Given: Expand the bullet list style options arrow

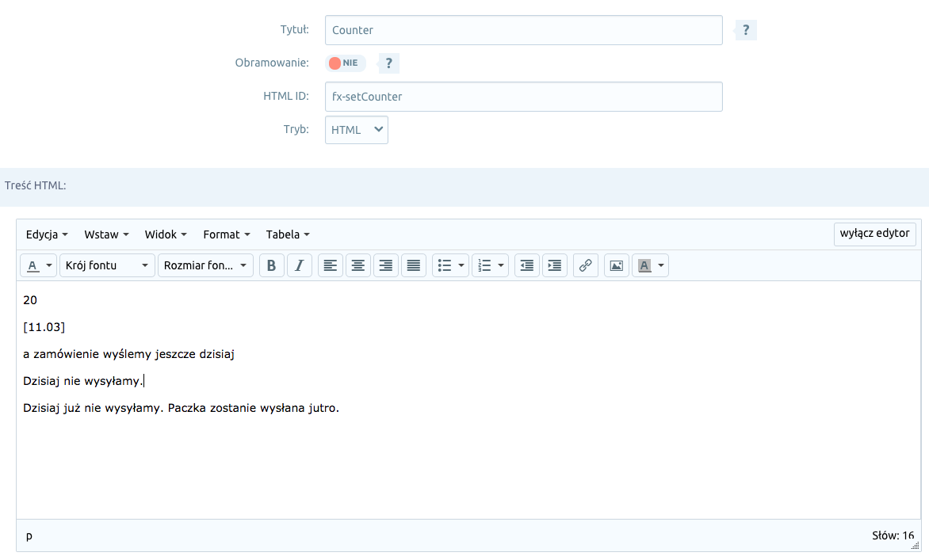Looking at the screenshot, I should pyautogui.click(x=461, y=266).
